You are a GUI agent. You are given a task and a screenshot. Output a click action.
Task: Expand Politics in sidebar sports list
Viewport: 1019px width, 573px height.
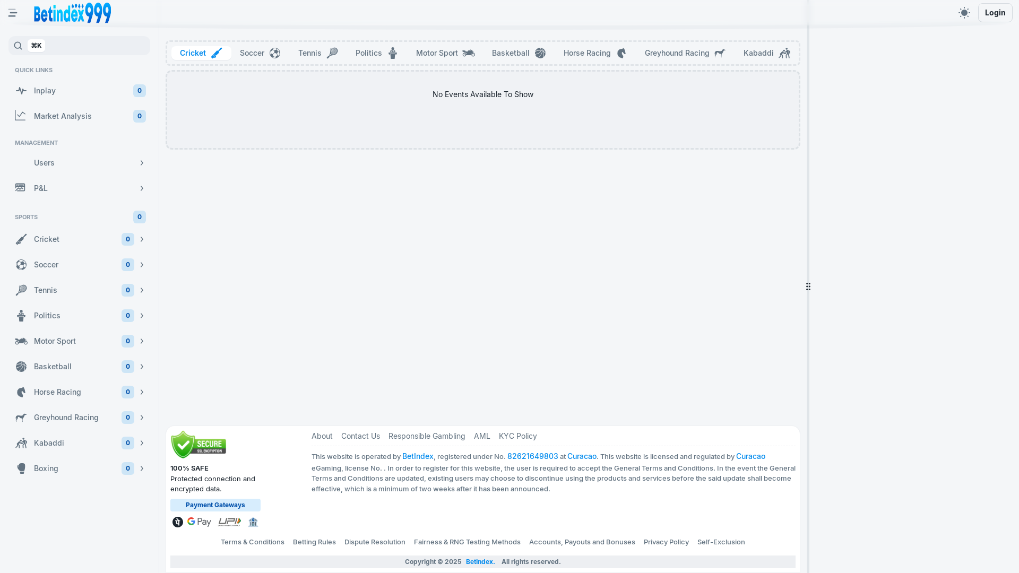142,316
